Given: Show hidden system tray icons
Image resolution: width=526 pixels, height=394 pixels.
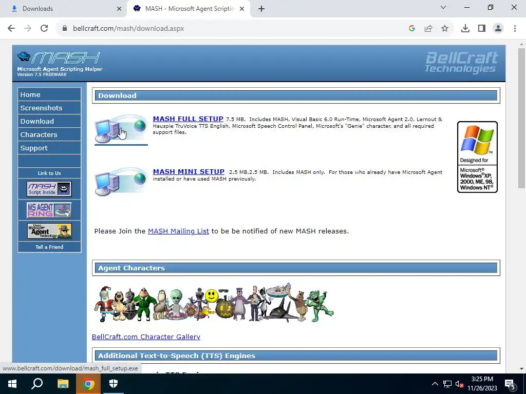Looking at the screenshot, I should [x=435, y=384].
